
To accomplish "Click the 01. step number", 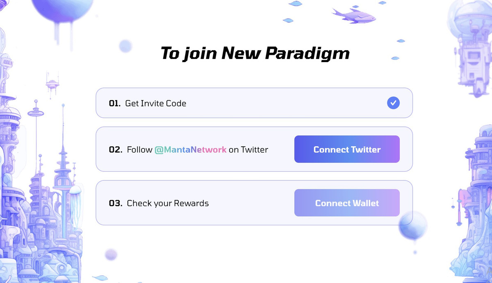I will pyautogui.click(x=114, y=103).
